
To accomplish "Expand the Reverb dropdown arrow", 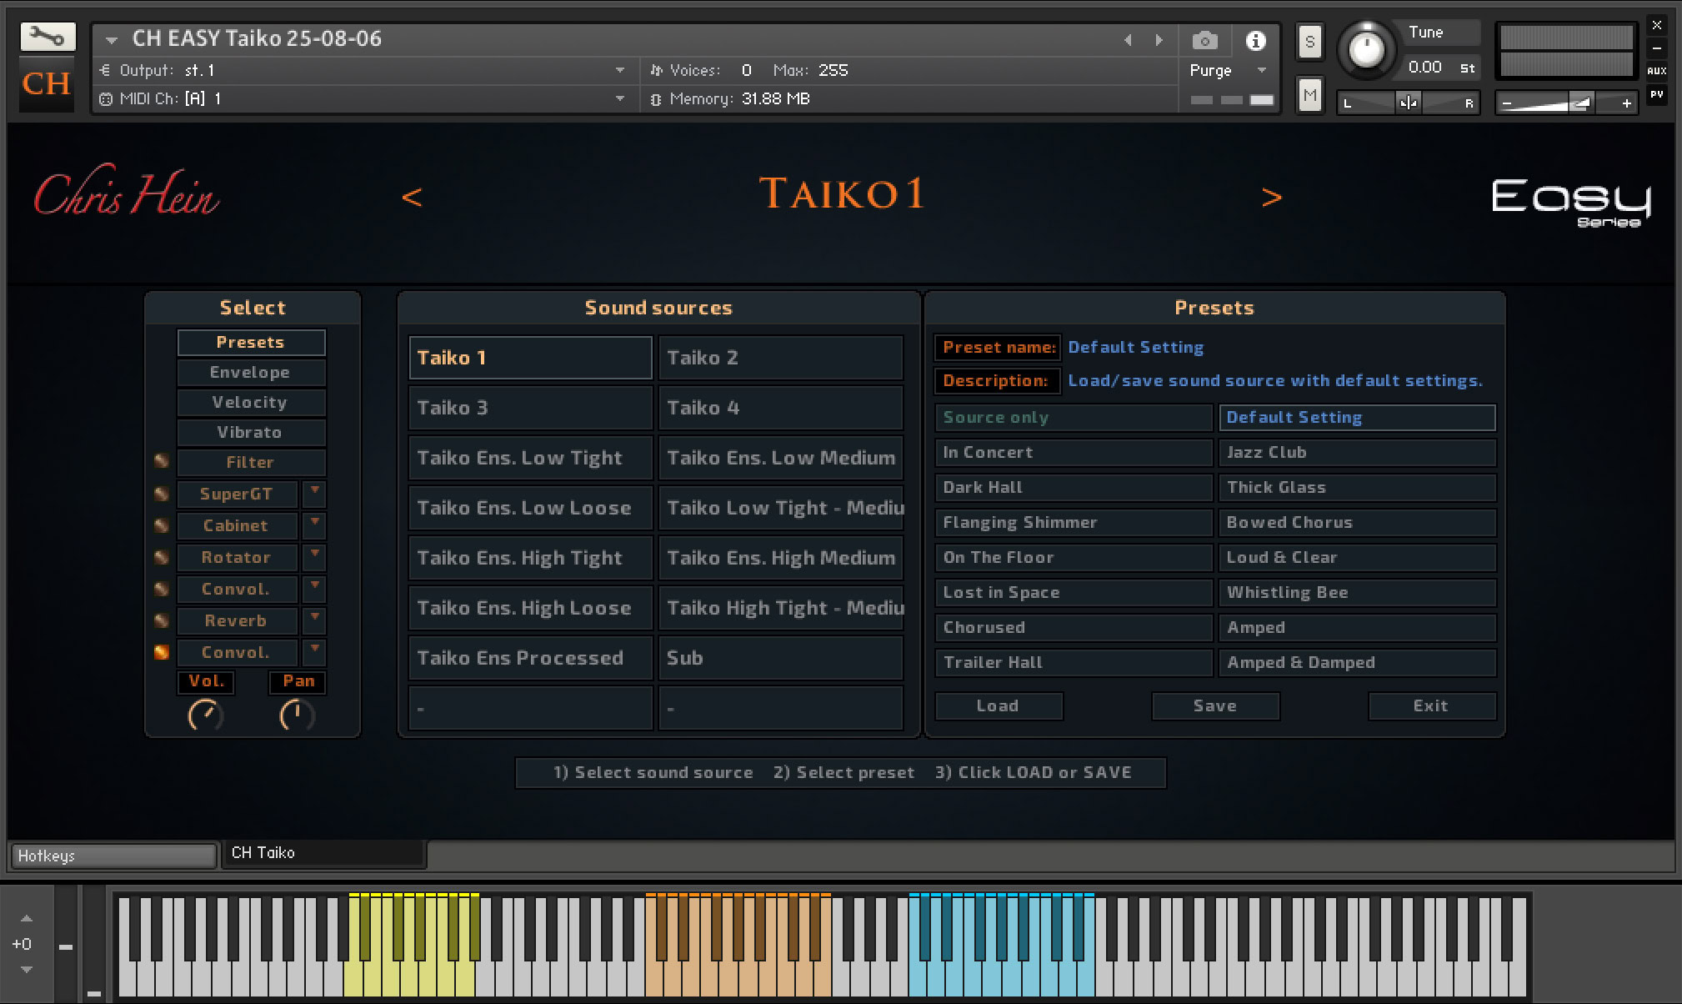I will [x=314, y=619].
